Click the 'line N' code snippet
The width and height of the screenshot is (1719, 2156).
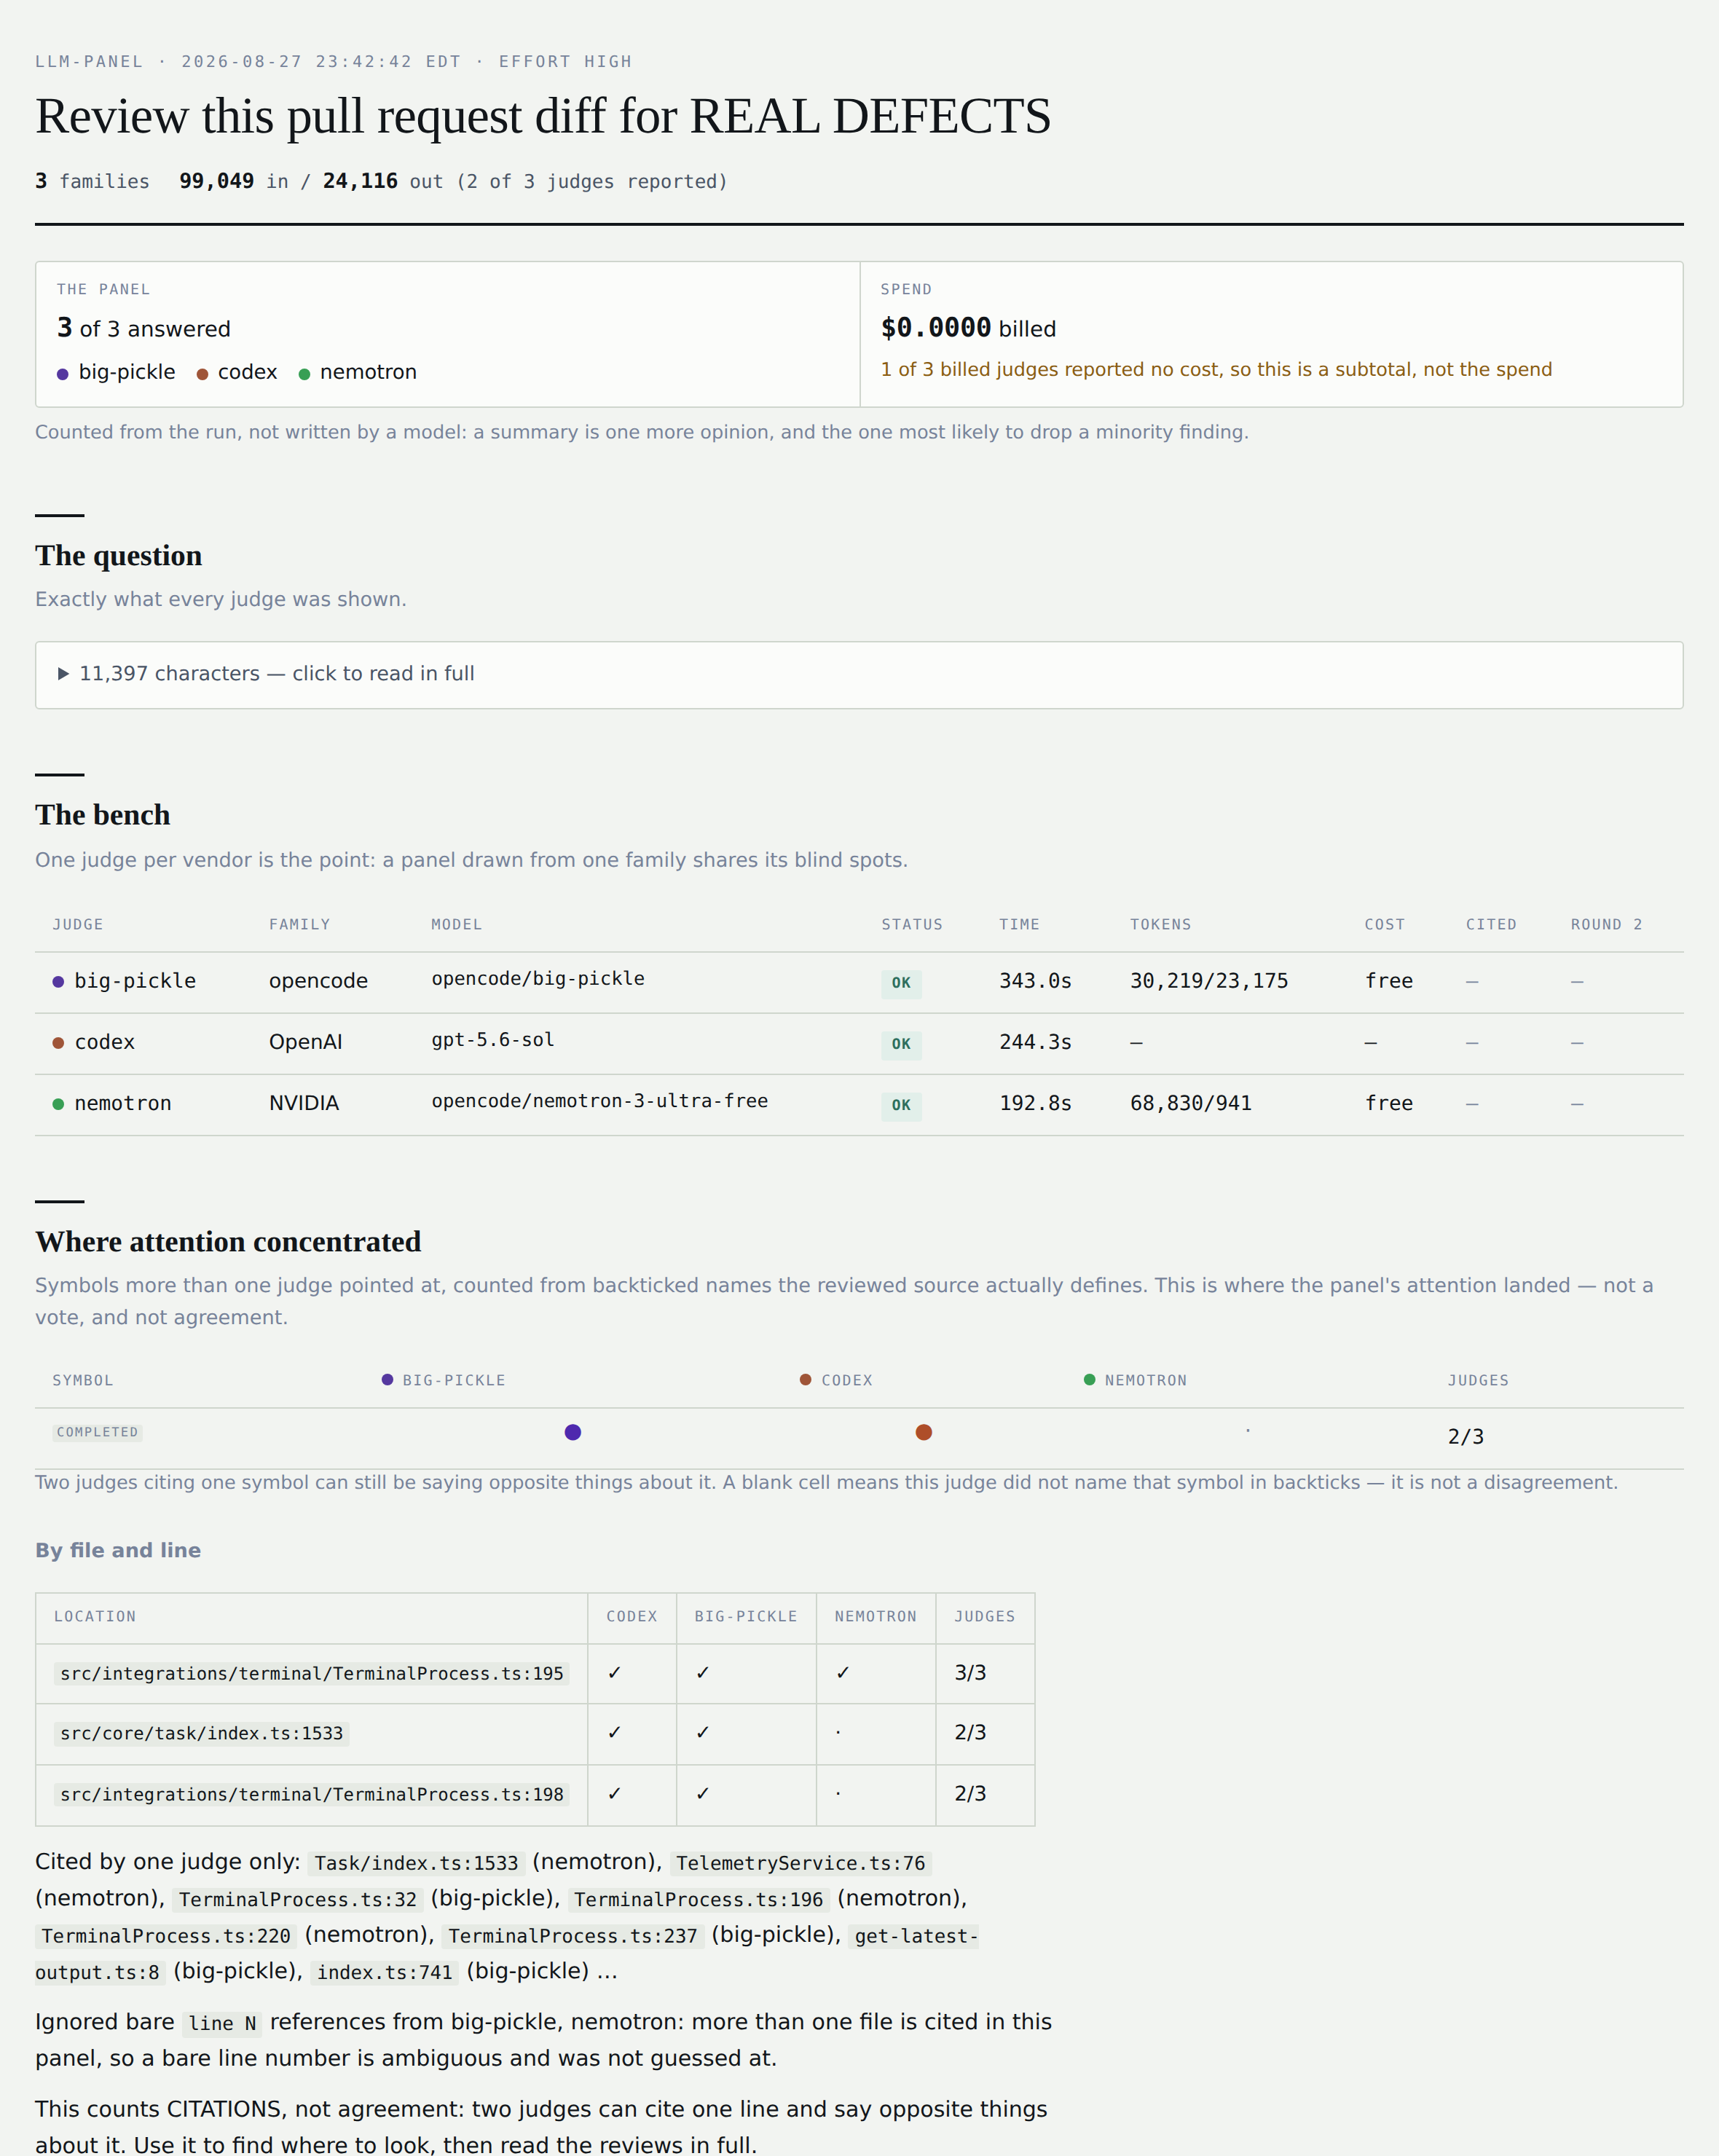point(222,2024)
